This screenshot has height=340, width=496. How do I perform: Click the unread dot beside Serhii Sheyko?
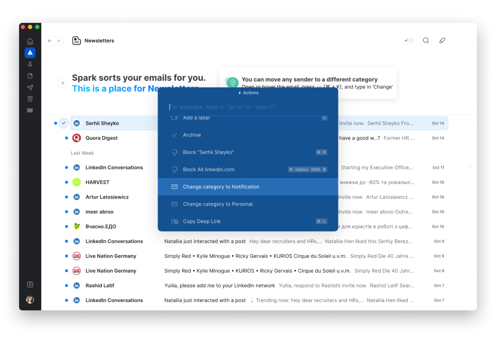(x=56, y=123)
